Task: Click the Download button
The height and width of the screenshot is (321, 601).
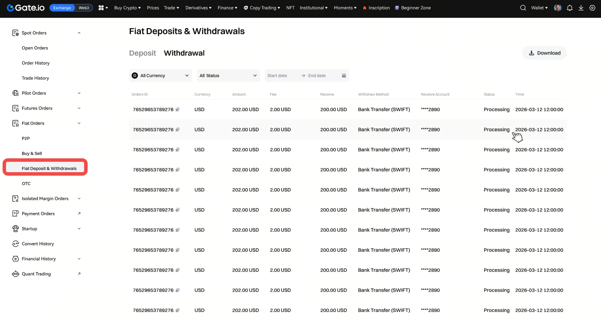Action: click(x=545, y=53)
